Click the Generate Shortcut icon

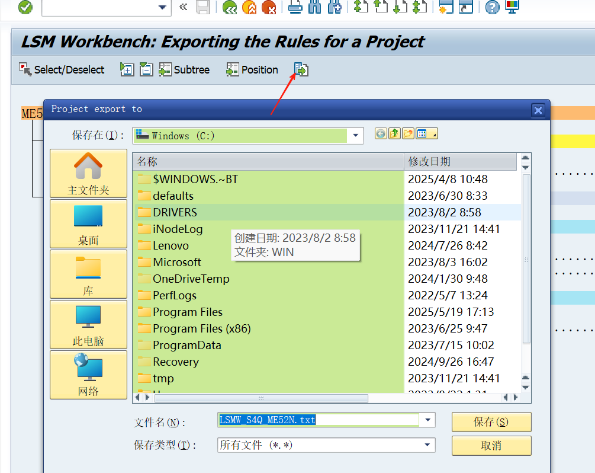point(465,7)
